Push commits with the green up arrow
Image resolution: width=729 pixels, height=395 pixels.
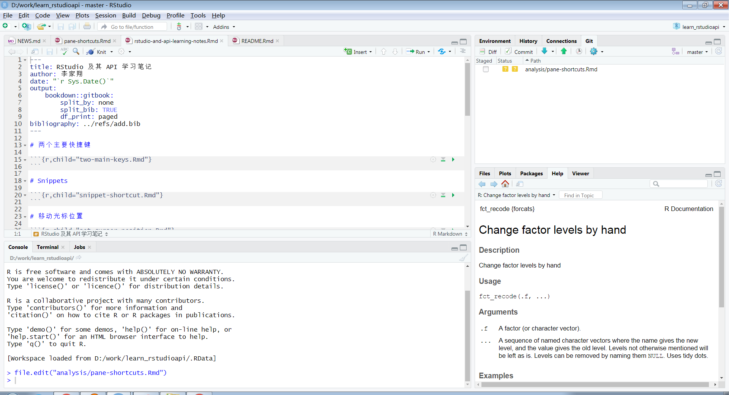(564, 51)
